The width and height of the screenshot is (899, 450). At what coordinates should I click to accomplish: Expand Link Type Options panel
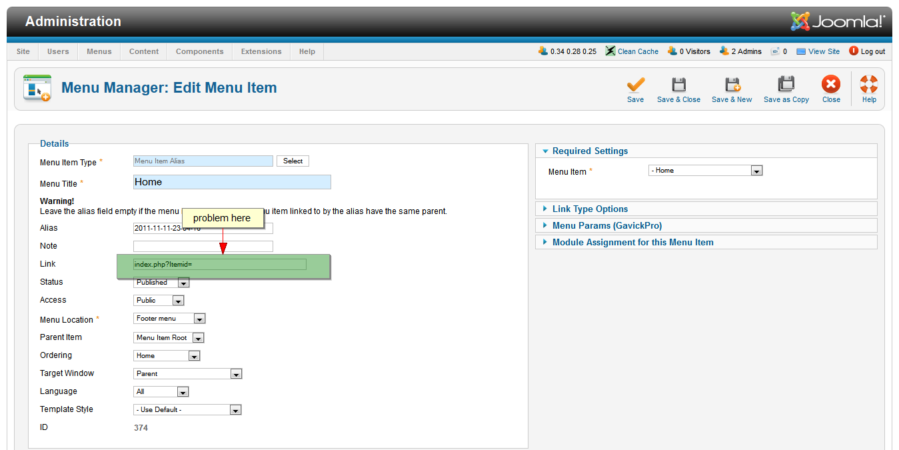coord(590,209)
